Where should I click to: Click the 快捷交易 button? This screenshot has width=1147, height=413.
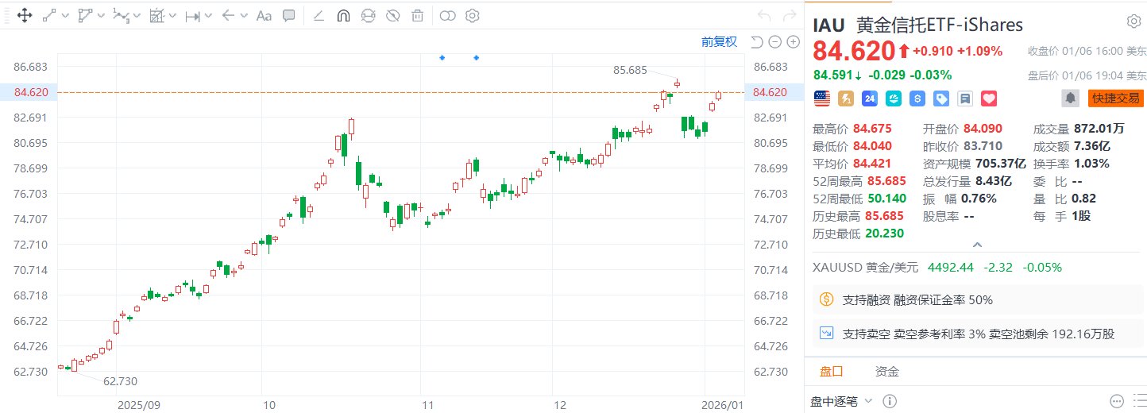[1115, 98]
